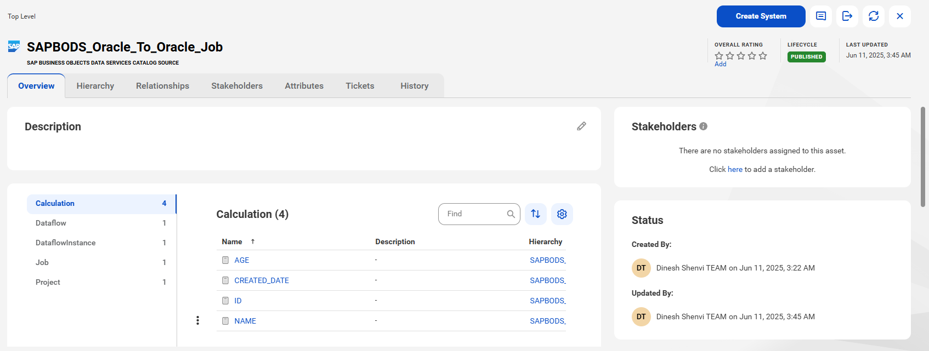This screenshot has height=351, width=929.
Task: Select the Project category
Action: tap(101, 283)
